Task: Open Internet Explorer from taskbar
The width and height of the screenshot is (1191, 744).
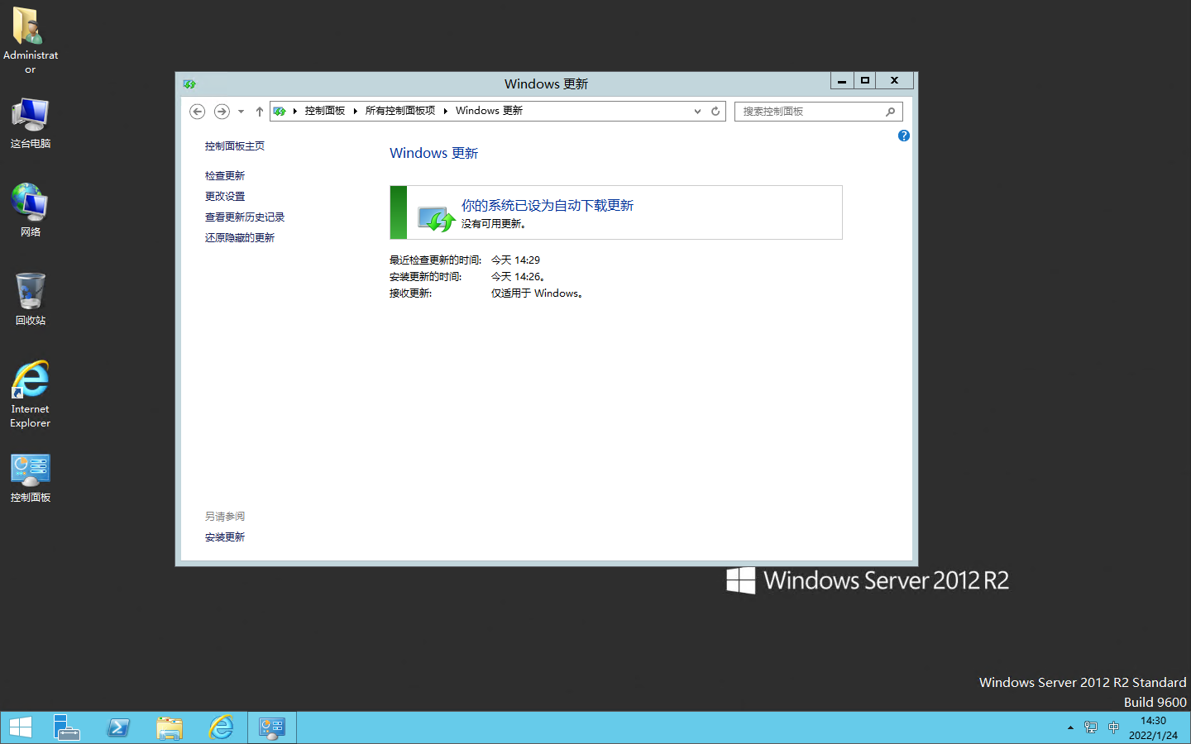Action: (221, 727)
